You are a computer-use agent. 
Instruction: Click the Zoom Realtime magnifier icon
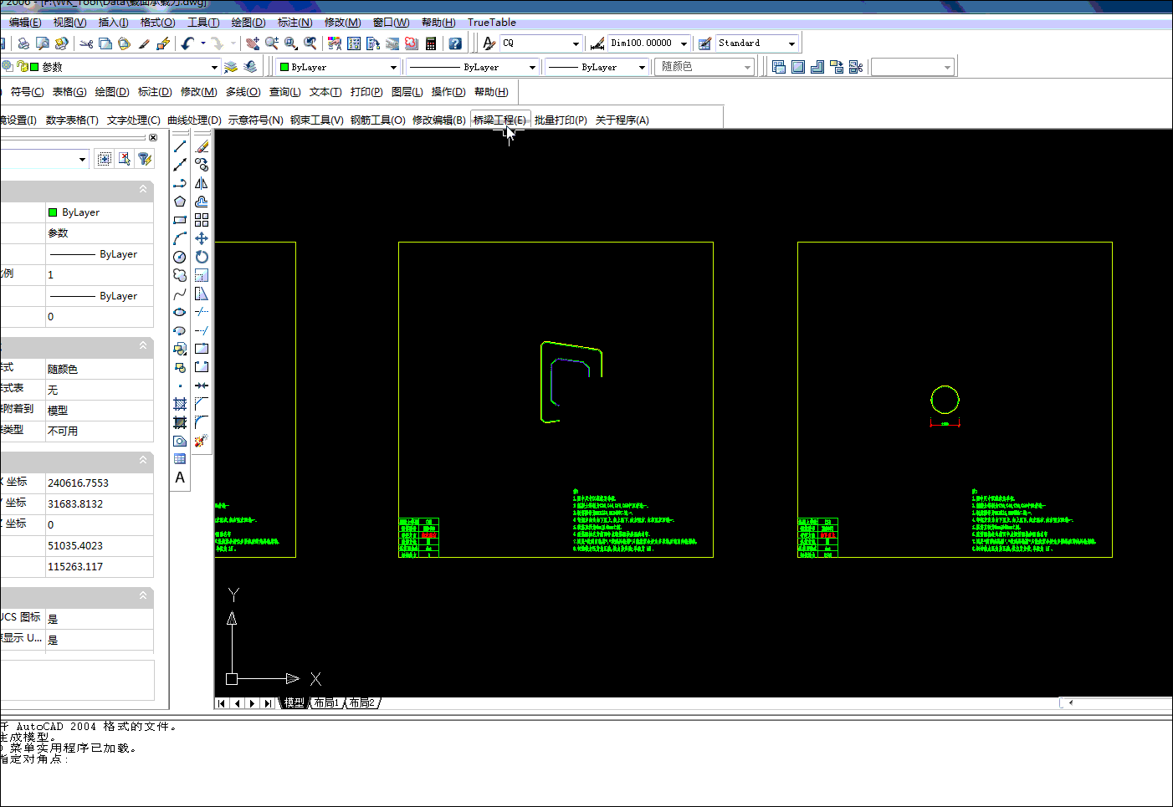click(x=272, y=43)
